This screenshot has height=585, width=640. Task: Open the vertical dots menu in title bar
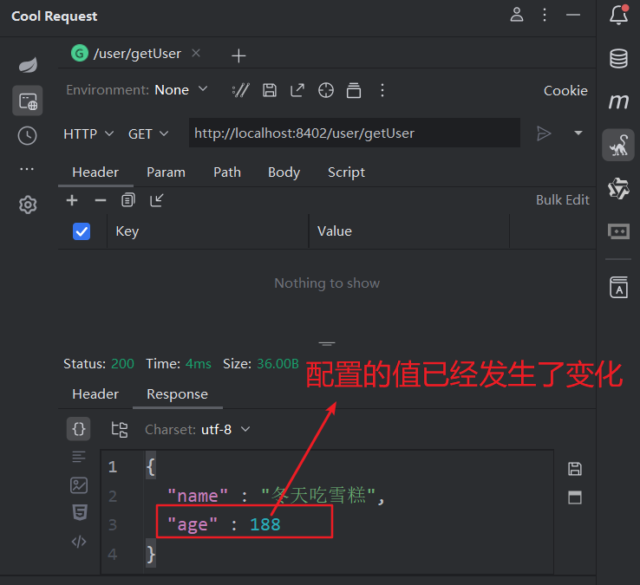[545, 15]
